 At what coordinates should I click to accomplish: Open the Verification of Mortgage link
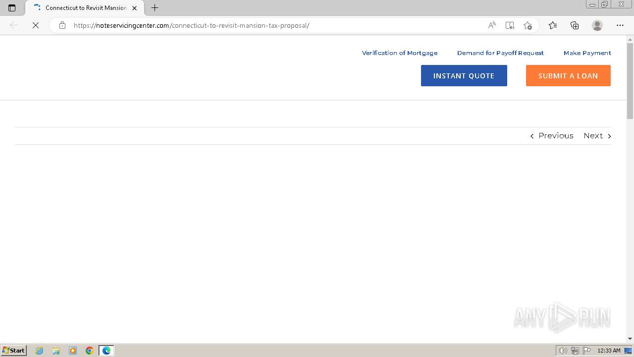pyautogui.click(x=400, y=53)
